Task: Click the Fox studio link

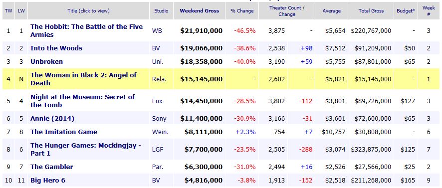Action: pos(157,101)
